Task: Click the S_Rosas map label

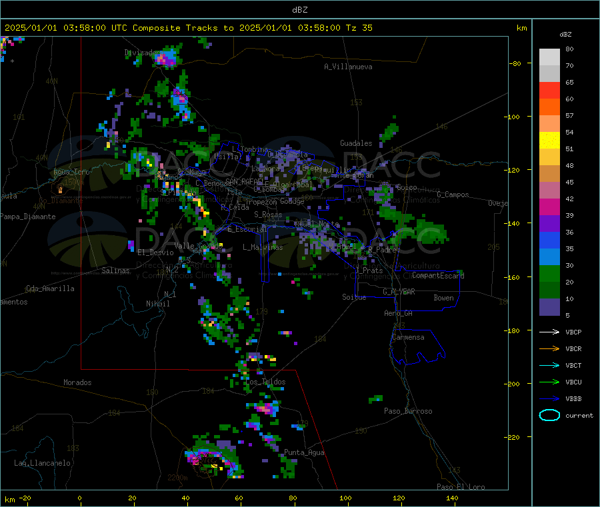Action: 268,215
